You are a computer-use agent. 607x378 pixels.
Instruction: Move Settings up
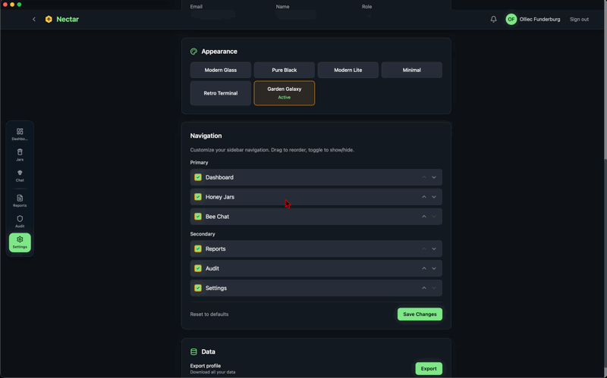pyautogui.click(x=424, y=288)
